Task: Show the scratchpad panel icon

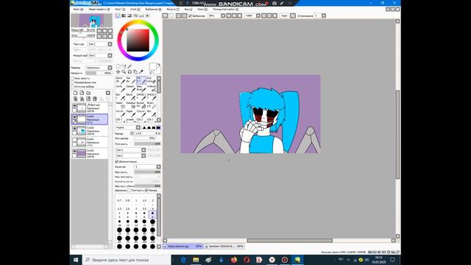Action: [x=147, y=15]
